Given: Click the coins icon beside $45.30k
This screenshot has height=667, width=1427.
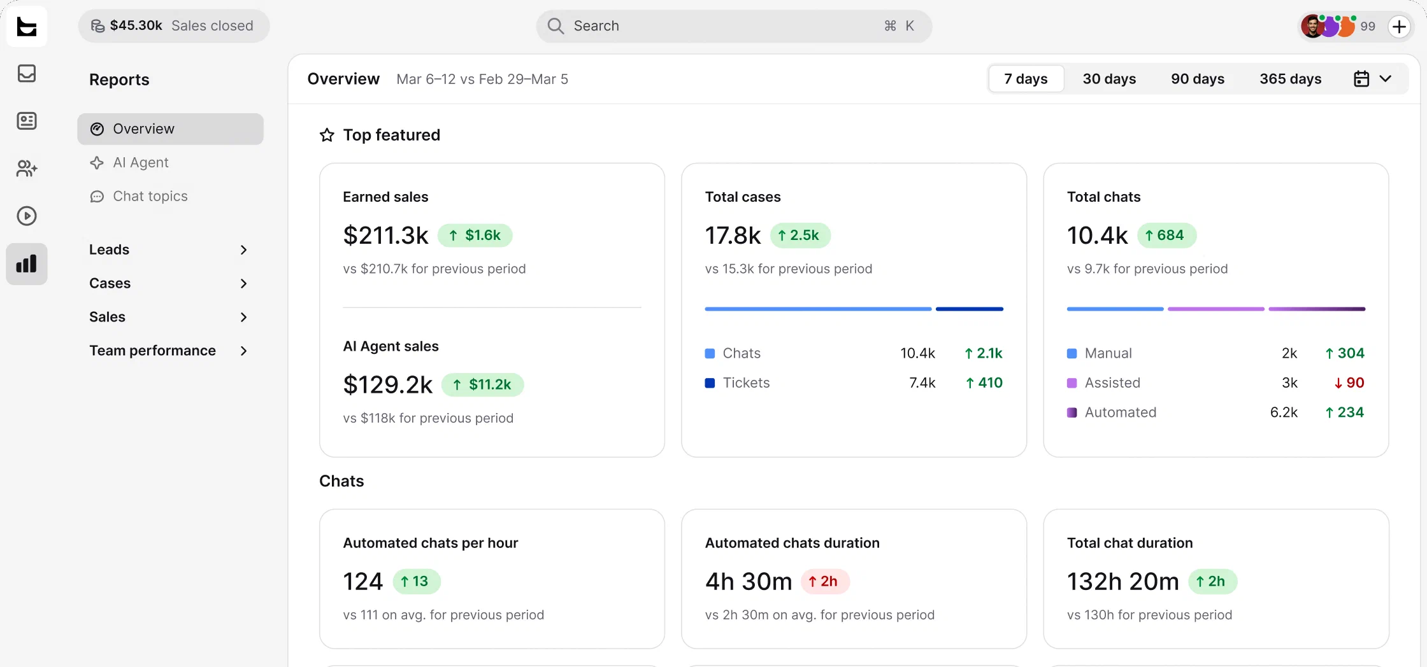Looking at the screenshot, I should pyautogui.click(x=97, y=26).
